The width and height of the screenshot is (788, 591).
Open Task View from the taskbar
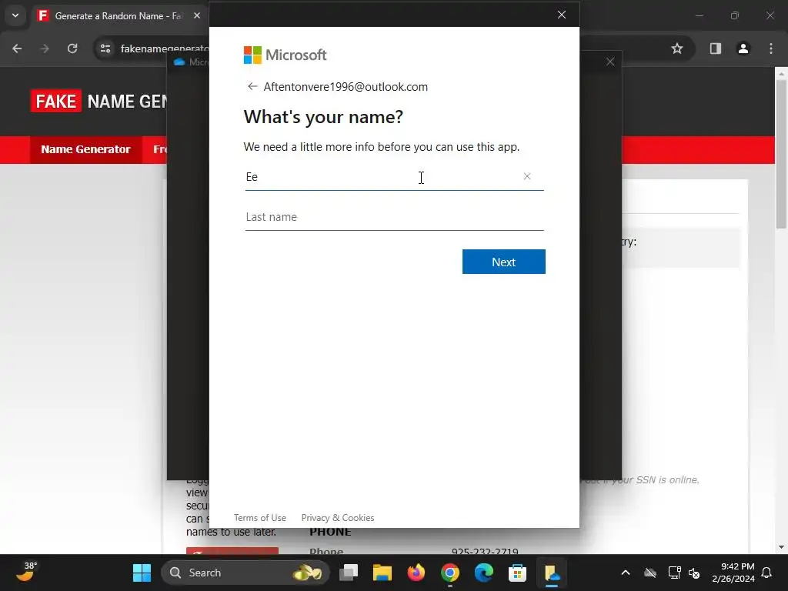coord(349,573)
